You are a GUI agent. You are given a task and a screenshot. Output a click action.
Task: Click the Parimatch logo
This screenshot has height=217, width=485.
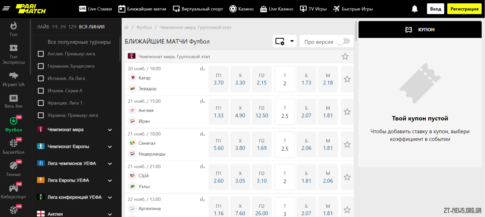(x=31, y=9)
